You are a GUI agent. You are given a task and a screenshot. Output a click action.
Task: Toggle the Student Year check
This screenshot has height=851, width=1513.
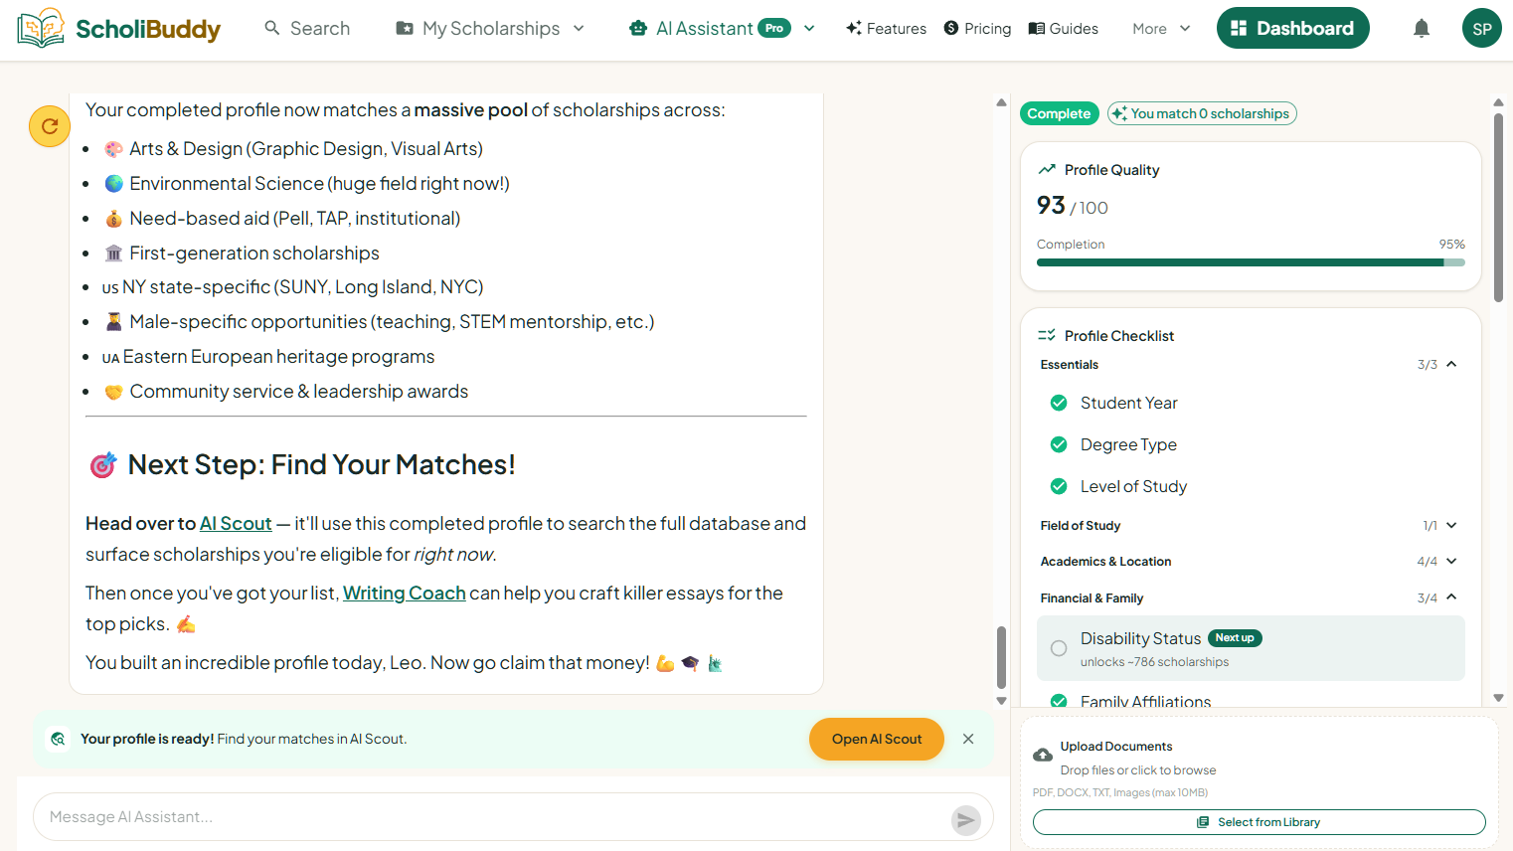click(1059, 403)
